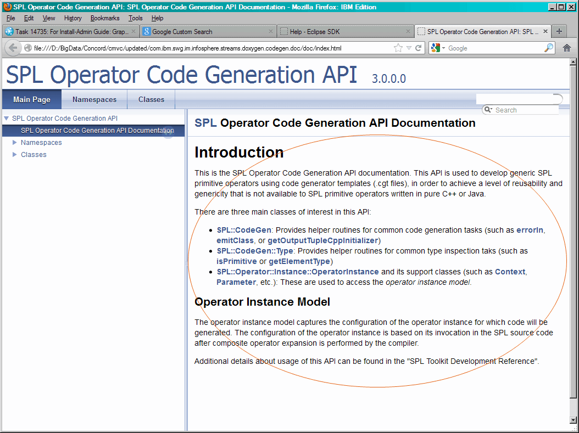Switch to Task 14735 browser tab

pyautogui.click(x=70, y=31)
